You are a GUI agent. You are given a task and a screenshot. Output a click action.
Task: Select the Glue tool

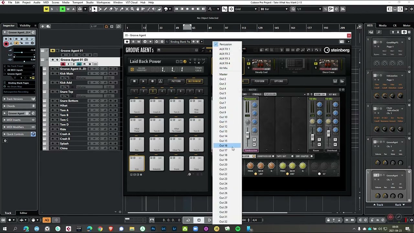122,9
